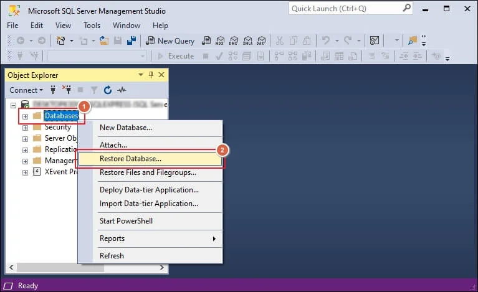Open the File menu
Viewport: 478px width, 292px height.
(x=12, y=26)
